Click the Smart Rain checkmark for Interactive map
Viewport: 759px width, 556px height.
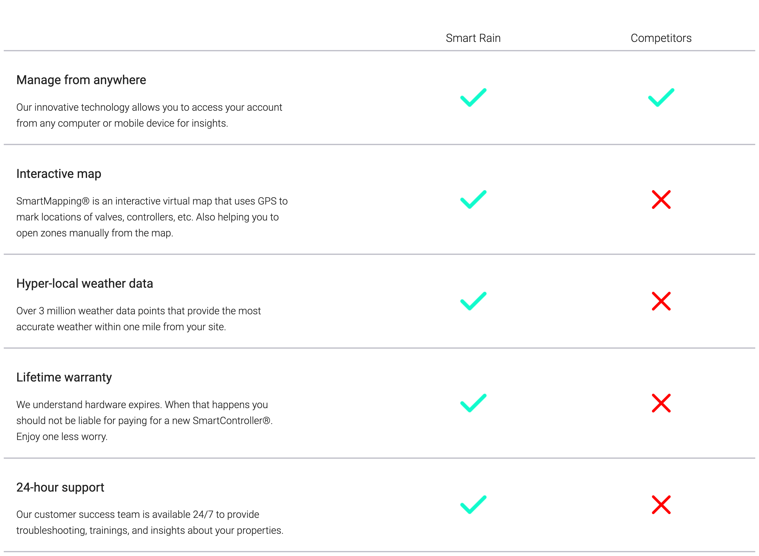(x=473, y=200)
